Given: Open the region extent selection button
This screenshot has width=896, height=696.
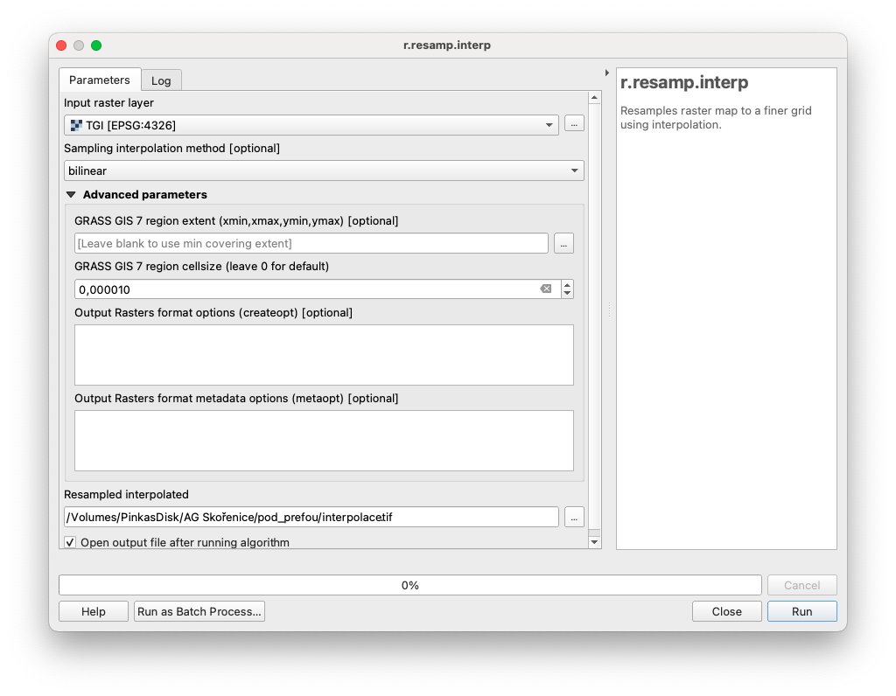Looking at the screenshot, I should point(564,244).
